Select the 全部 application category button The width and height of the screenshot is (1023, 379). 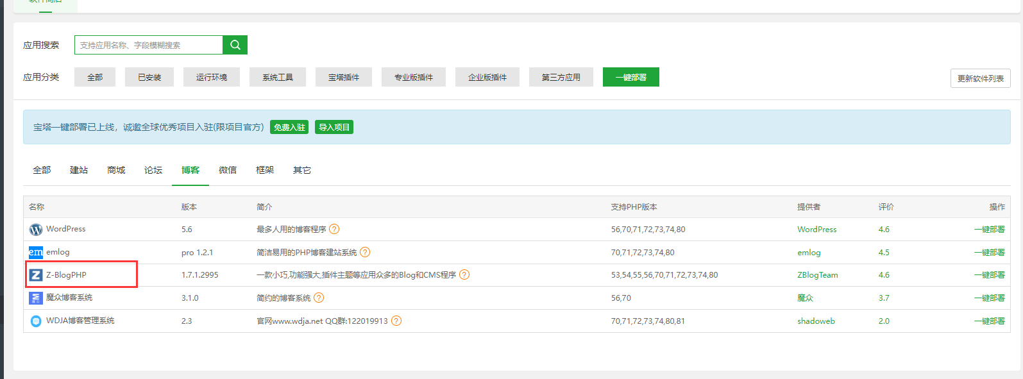coord(95,77)
